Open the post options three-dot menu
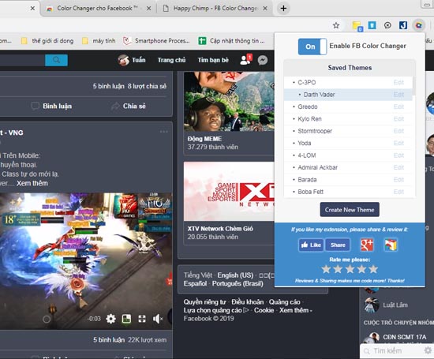This screenshot has height=359, width=434. tap(163, 132)
